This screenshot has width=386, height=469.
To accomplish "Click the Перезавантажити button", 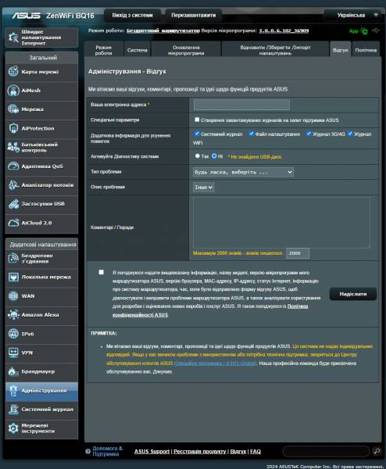I will pos(194,16).
